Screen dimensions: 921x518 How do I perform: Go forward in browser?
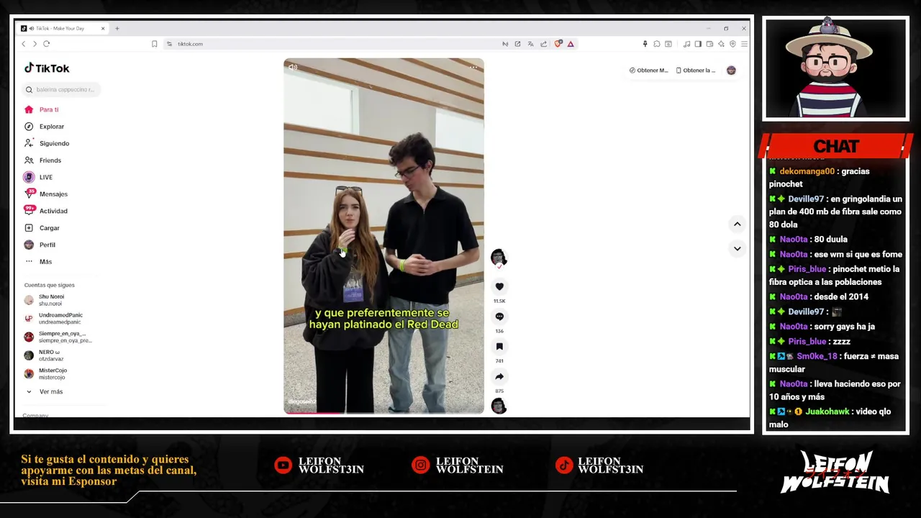(x=35, y=44)
